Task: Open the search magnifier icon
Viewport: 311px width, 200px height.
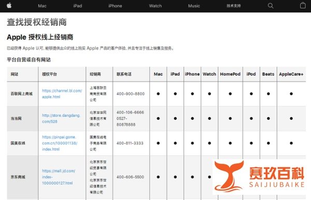Action: [271, 6]
